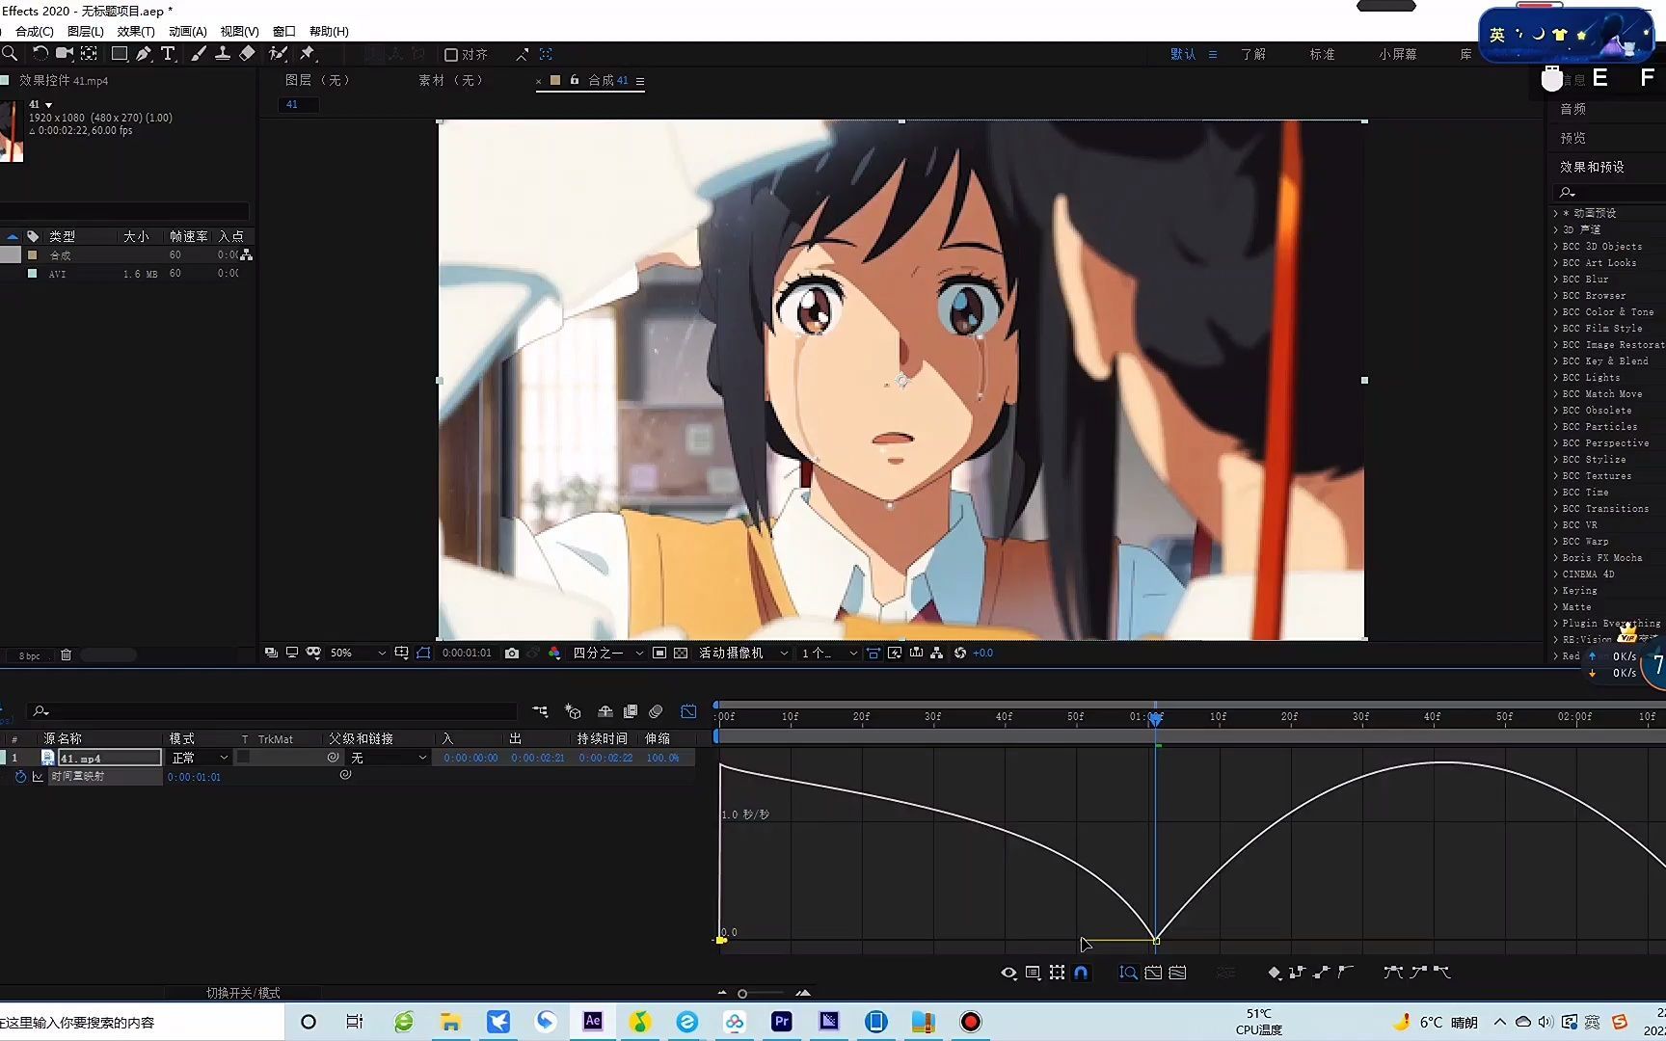The image size is (1666, 1041).
Task: Open the 图层(L) menu
Action: coord(85,32)
